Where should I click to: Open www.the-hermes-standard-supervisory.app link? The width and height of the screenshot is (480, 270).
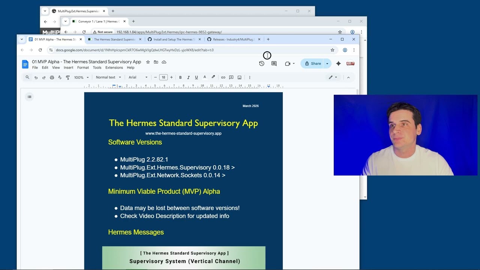pos(183,133)
